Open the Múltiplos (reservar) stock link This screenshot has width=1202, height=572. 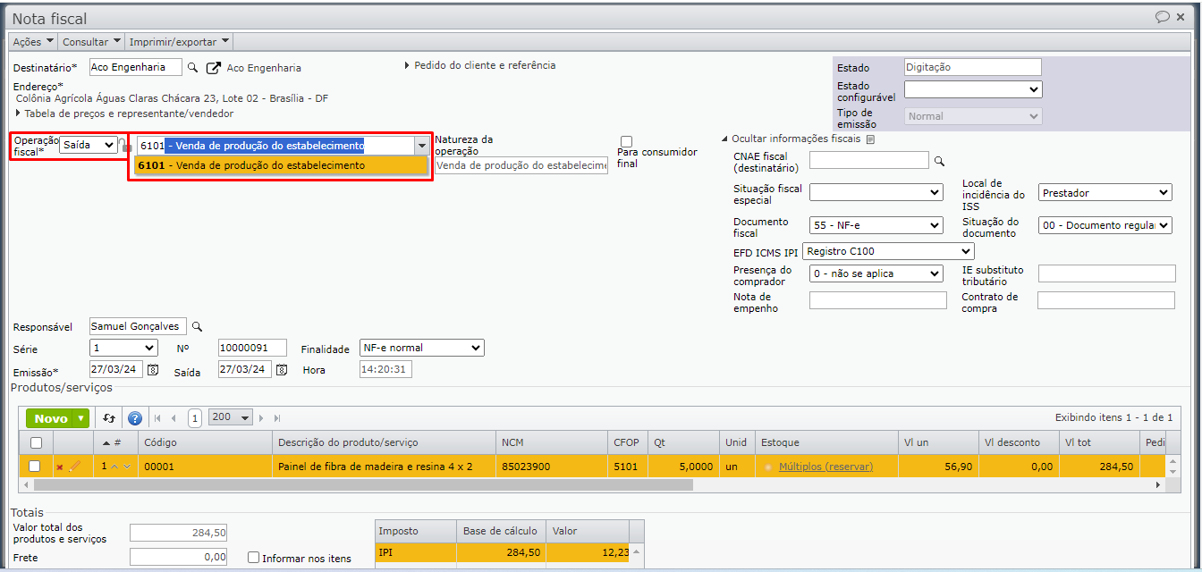pyautogui.click(x=825, y=467)
